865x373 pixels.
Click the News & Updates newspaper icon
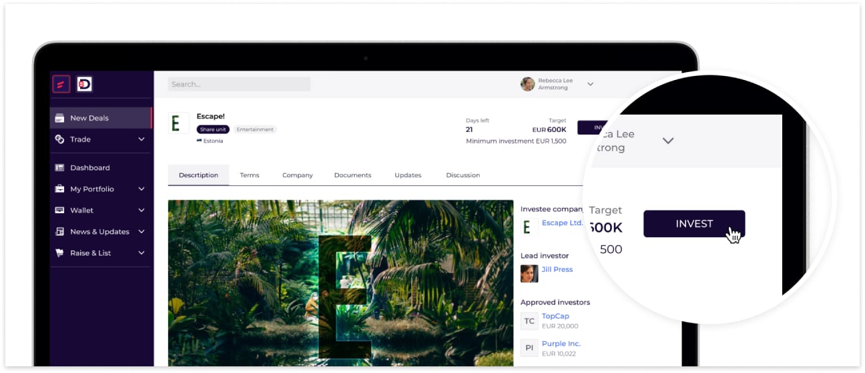click(x=59, y=232)
